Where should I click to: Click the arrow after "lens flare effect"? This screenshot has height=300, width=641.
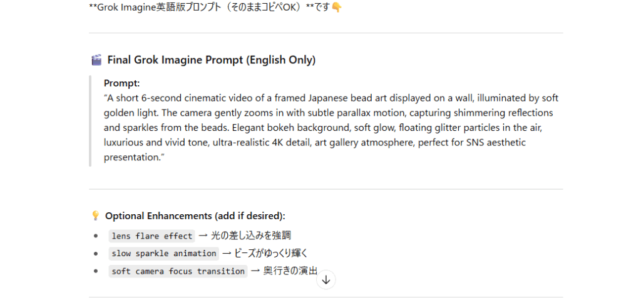point(202,236)
